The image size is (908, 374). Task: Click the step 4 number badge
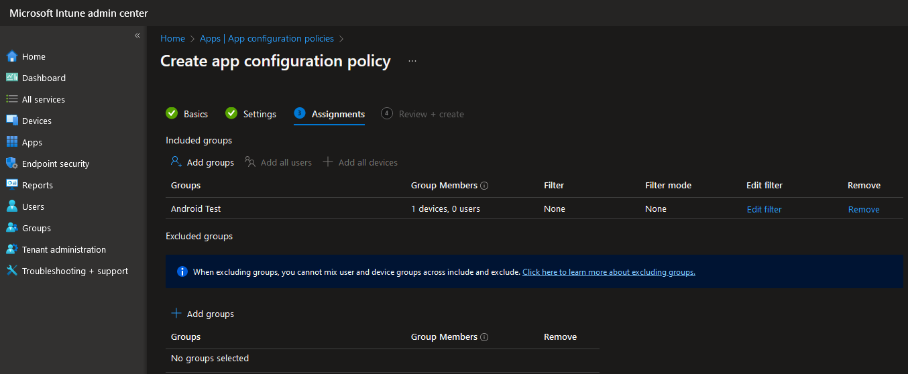[x=387, y=113]
